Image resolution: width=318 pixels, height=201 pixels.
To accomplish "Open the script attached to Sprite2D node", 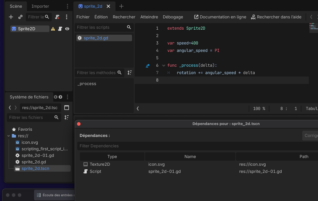I will pyautogui.click(x=60, y=29).
